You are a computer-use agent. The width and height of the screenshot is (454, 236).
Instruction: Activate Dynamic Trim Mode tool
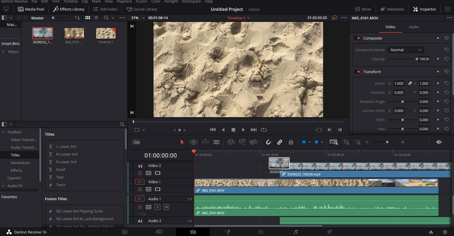coord(205,142)
